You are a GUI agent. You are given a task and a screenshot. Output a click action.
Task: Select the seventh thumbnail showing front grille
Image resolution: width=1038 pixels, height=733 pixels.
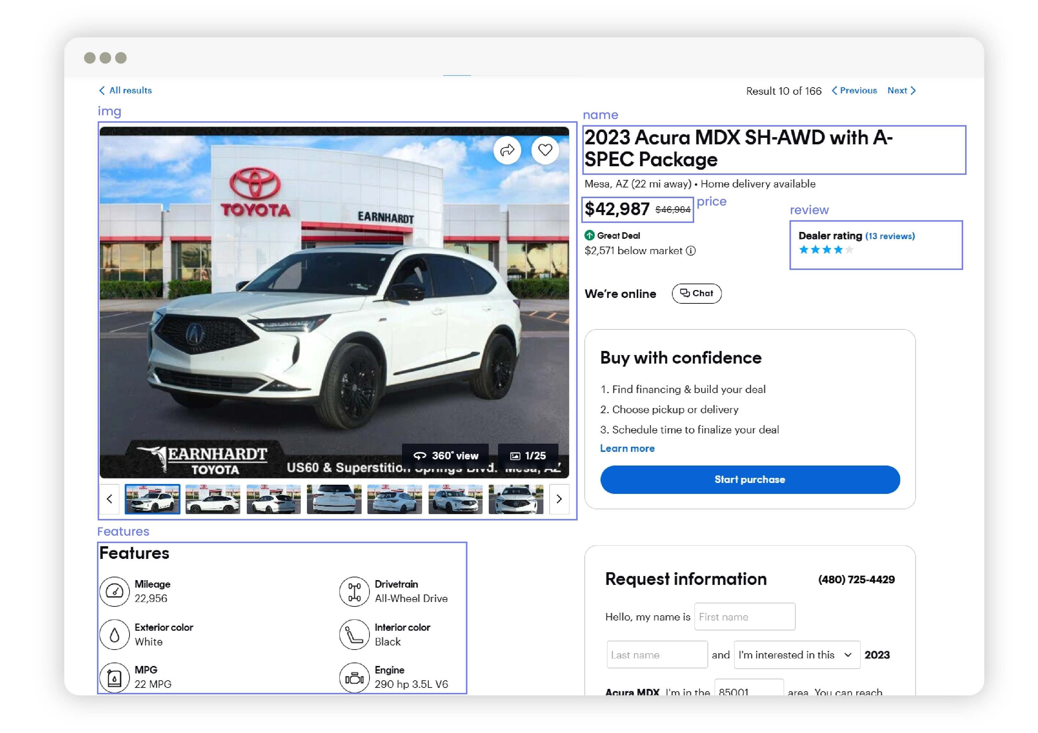516,499
